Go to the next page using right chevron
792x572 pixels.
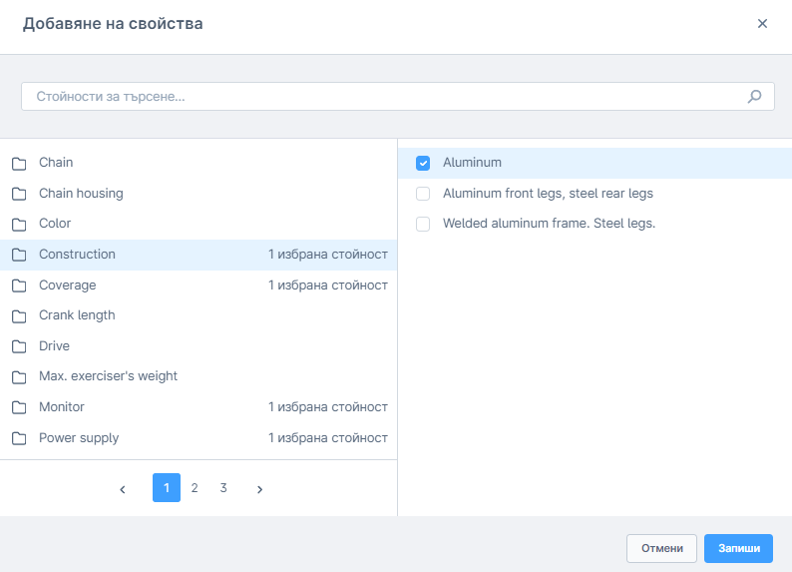(259, 489)
